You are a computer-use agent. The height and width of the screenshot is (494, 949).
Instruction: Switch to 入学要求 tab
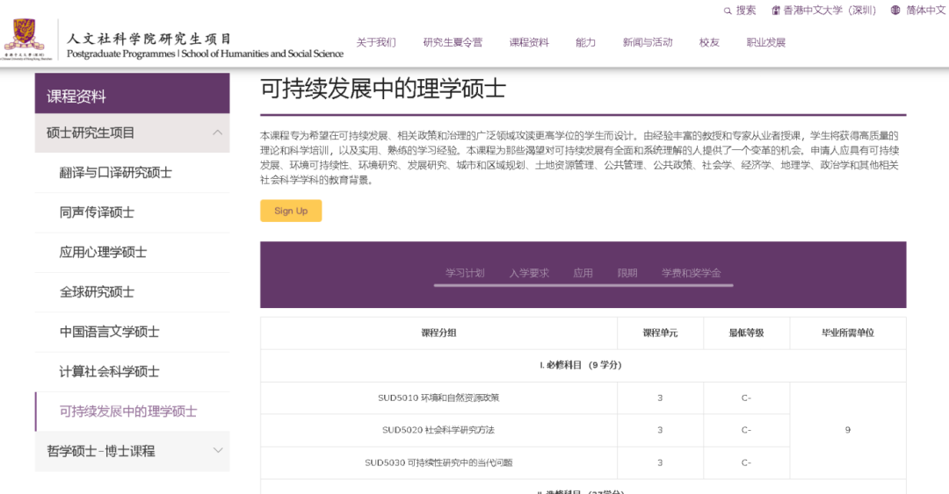(x=529, y=273)
